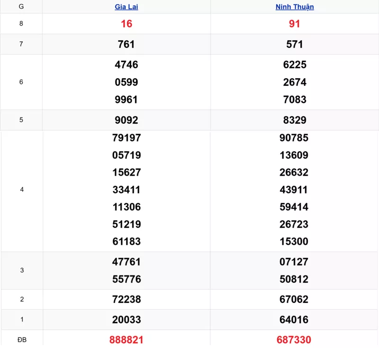Click Gia Lai prize-7 number 761

tap(126, 44)
